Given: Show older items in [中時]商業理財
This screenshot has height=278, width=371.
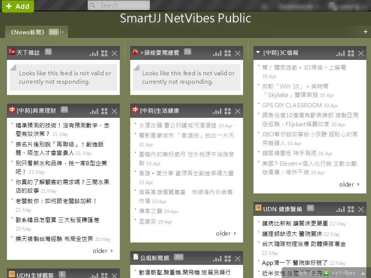Looking at the screenshot, I should point(103,251).
